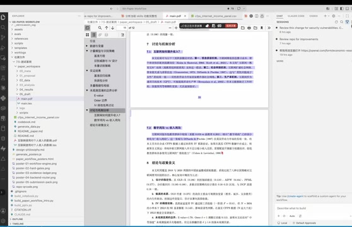Click the PDF bookmark icon in toolbar

(262, 28)
